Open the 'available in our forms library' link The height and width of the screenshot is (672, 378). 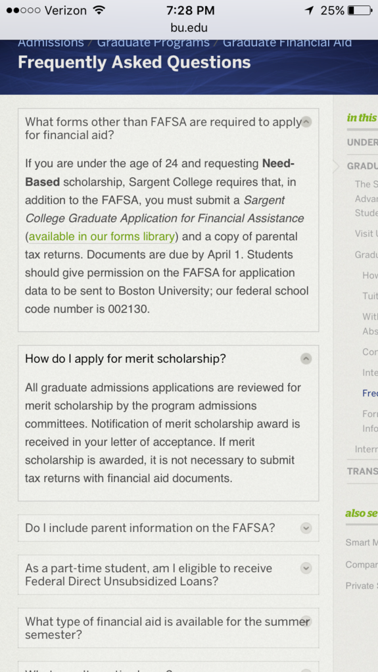102,237
